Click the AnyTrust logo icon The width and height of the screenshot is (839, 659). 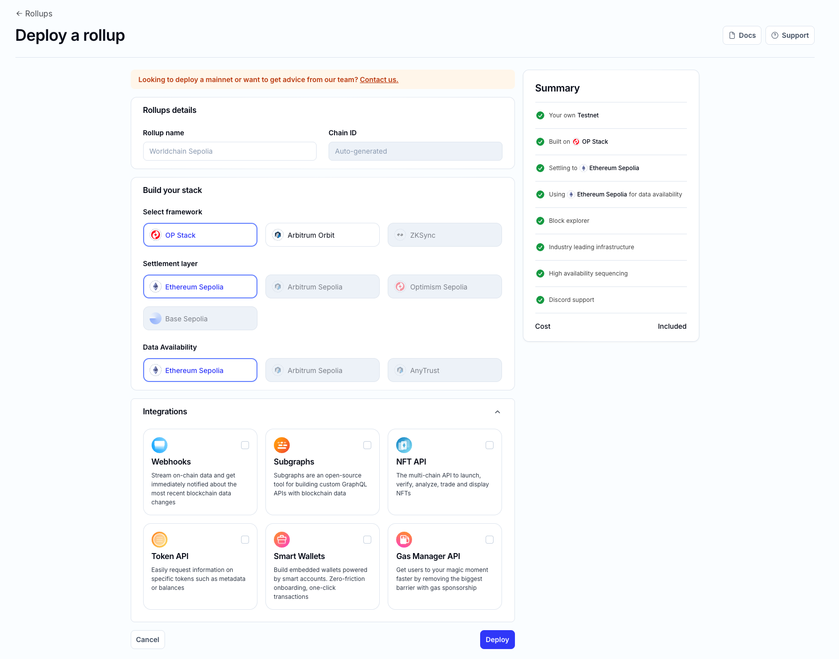[x=400, y=370]
